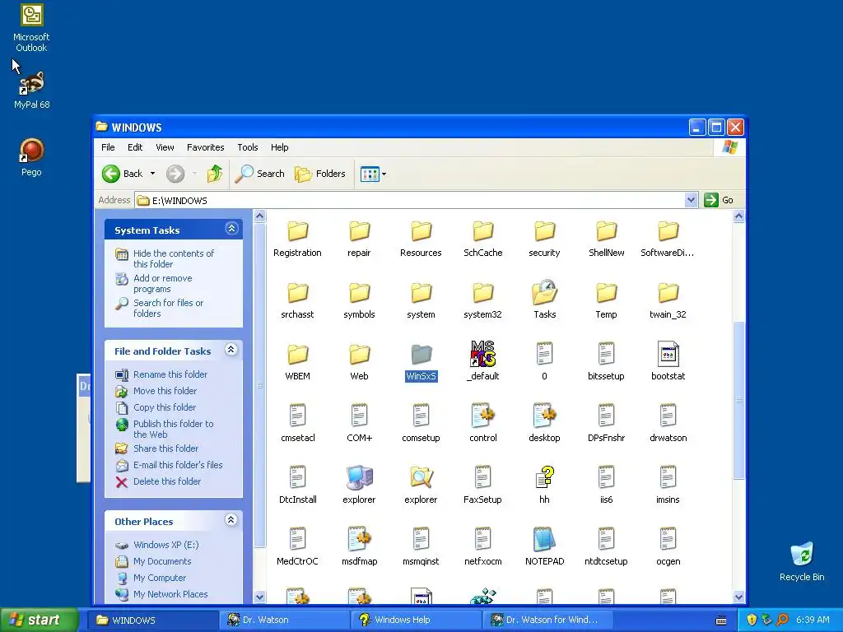Open the View menu
This screenshot has height=632, width=843.
coord(165,147)
